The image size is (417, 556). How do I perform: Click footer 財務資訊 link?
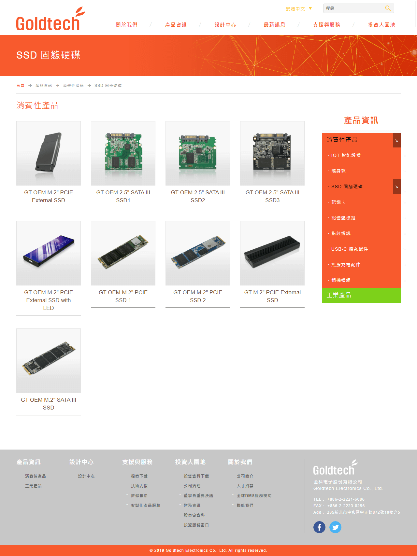tap(192, 505)
